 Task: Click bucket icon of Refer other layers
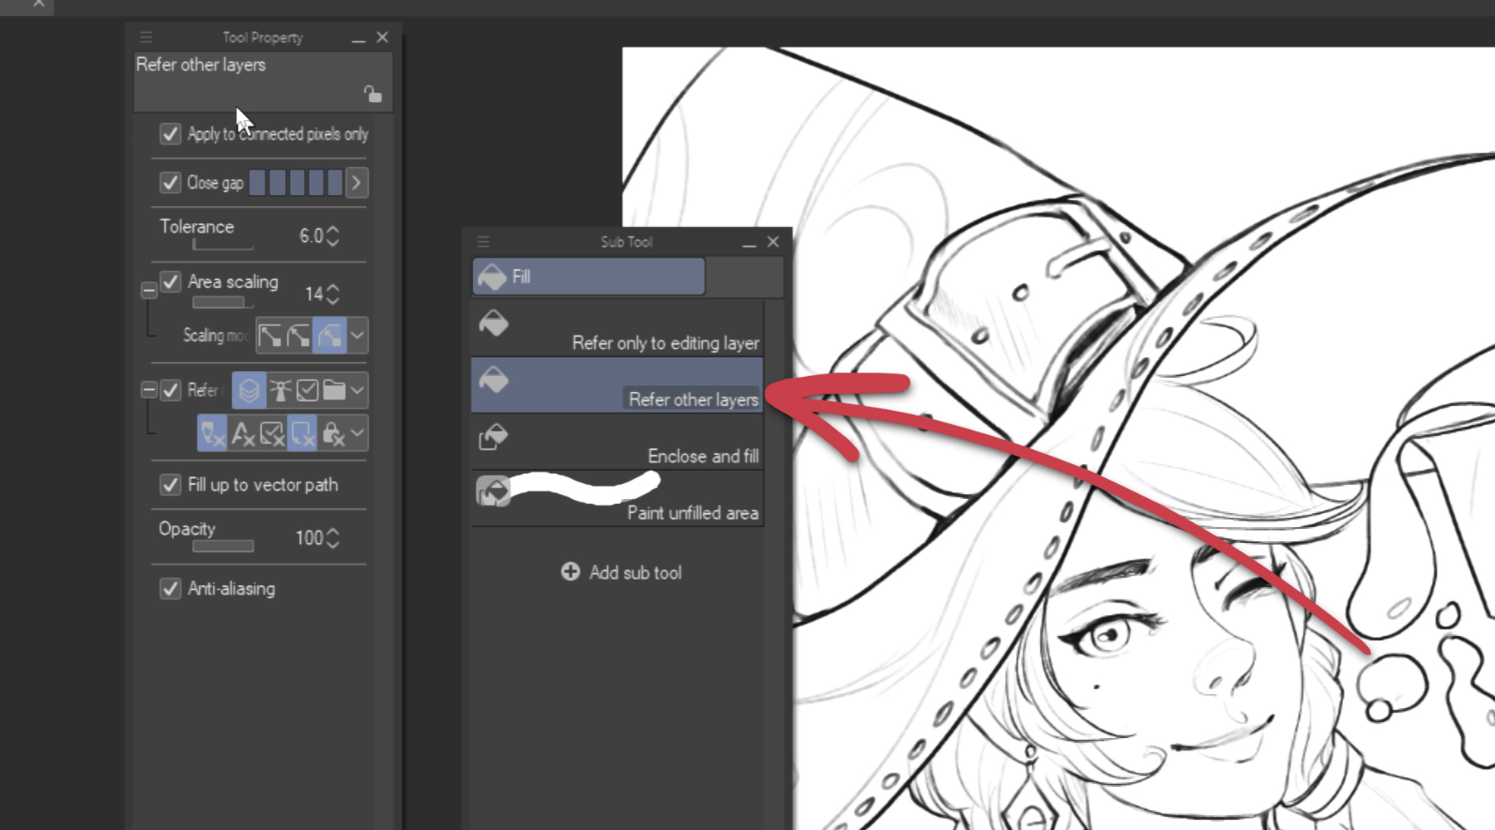[494, 380]
